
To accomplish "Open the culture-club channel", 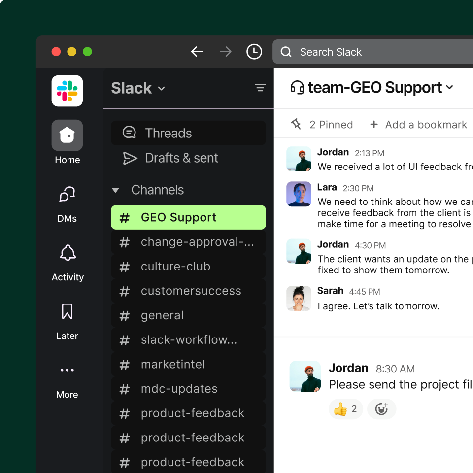I will click(x=188, y=267).
